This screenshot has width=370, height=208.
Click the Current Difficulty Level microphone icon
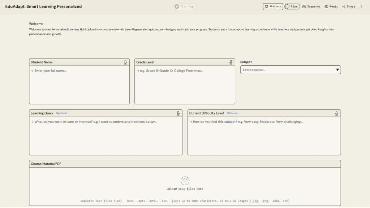click(x=336, y=113)
